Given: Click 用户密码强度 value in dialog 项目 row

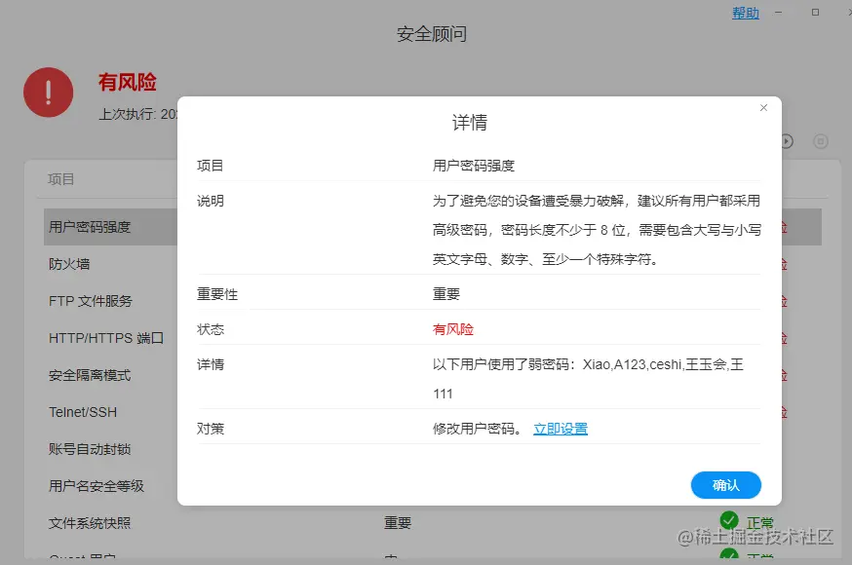Looking at the screenshot, I should (473, 166).
